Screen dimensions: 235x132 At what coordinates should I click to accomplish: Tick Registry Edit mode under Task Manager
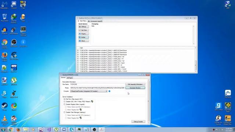[x=66, y=118]
